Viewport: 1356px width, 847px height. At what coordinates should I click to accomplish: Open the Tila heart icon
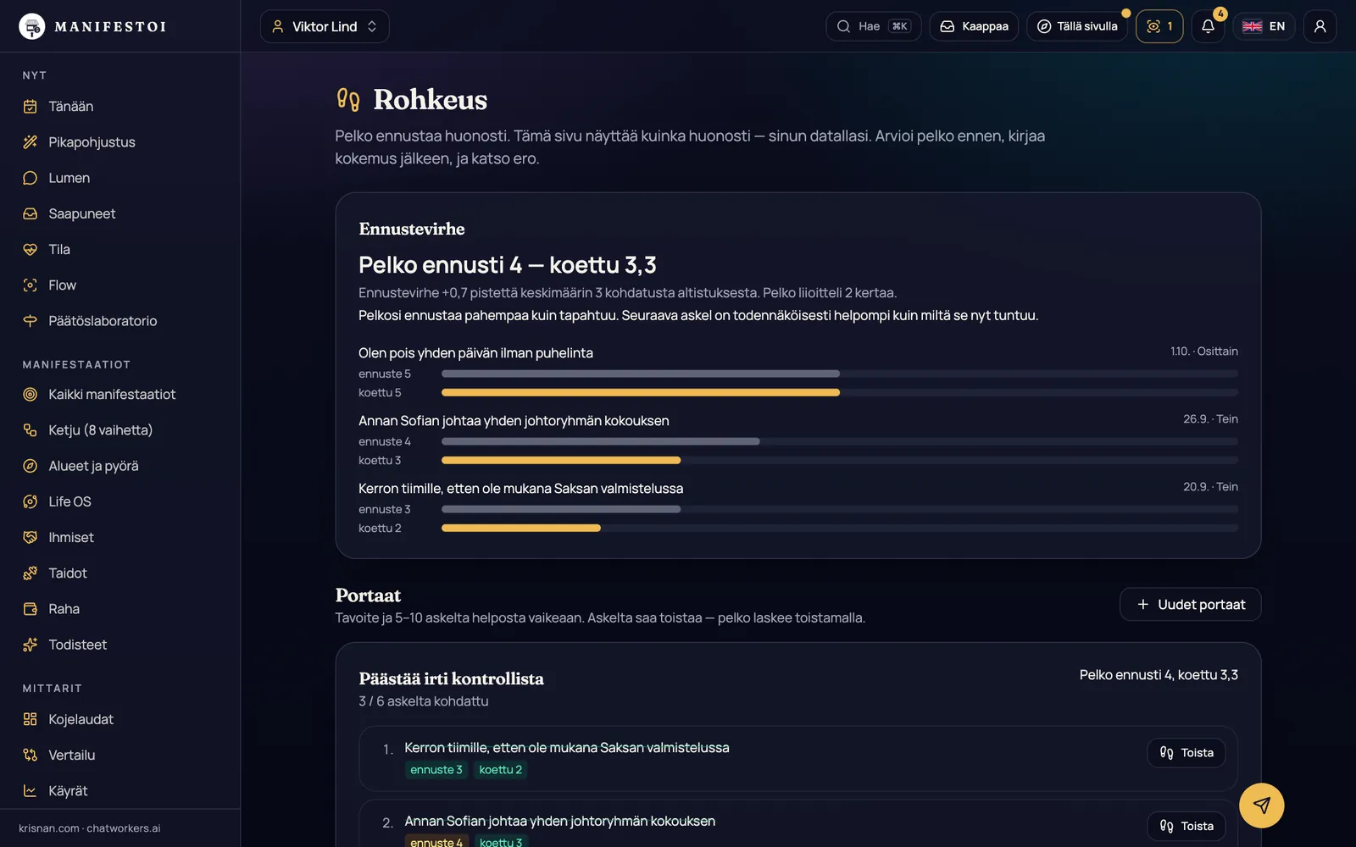click(31, 249)
